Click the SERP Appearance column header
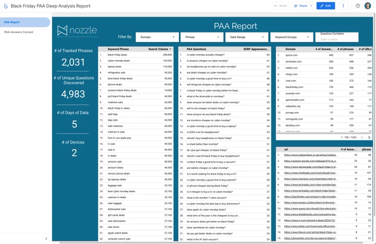The image size is (376, 244). 256,49
